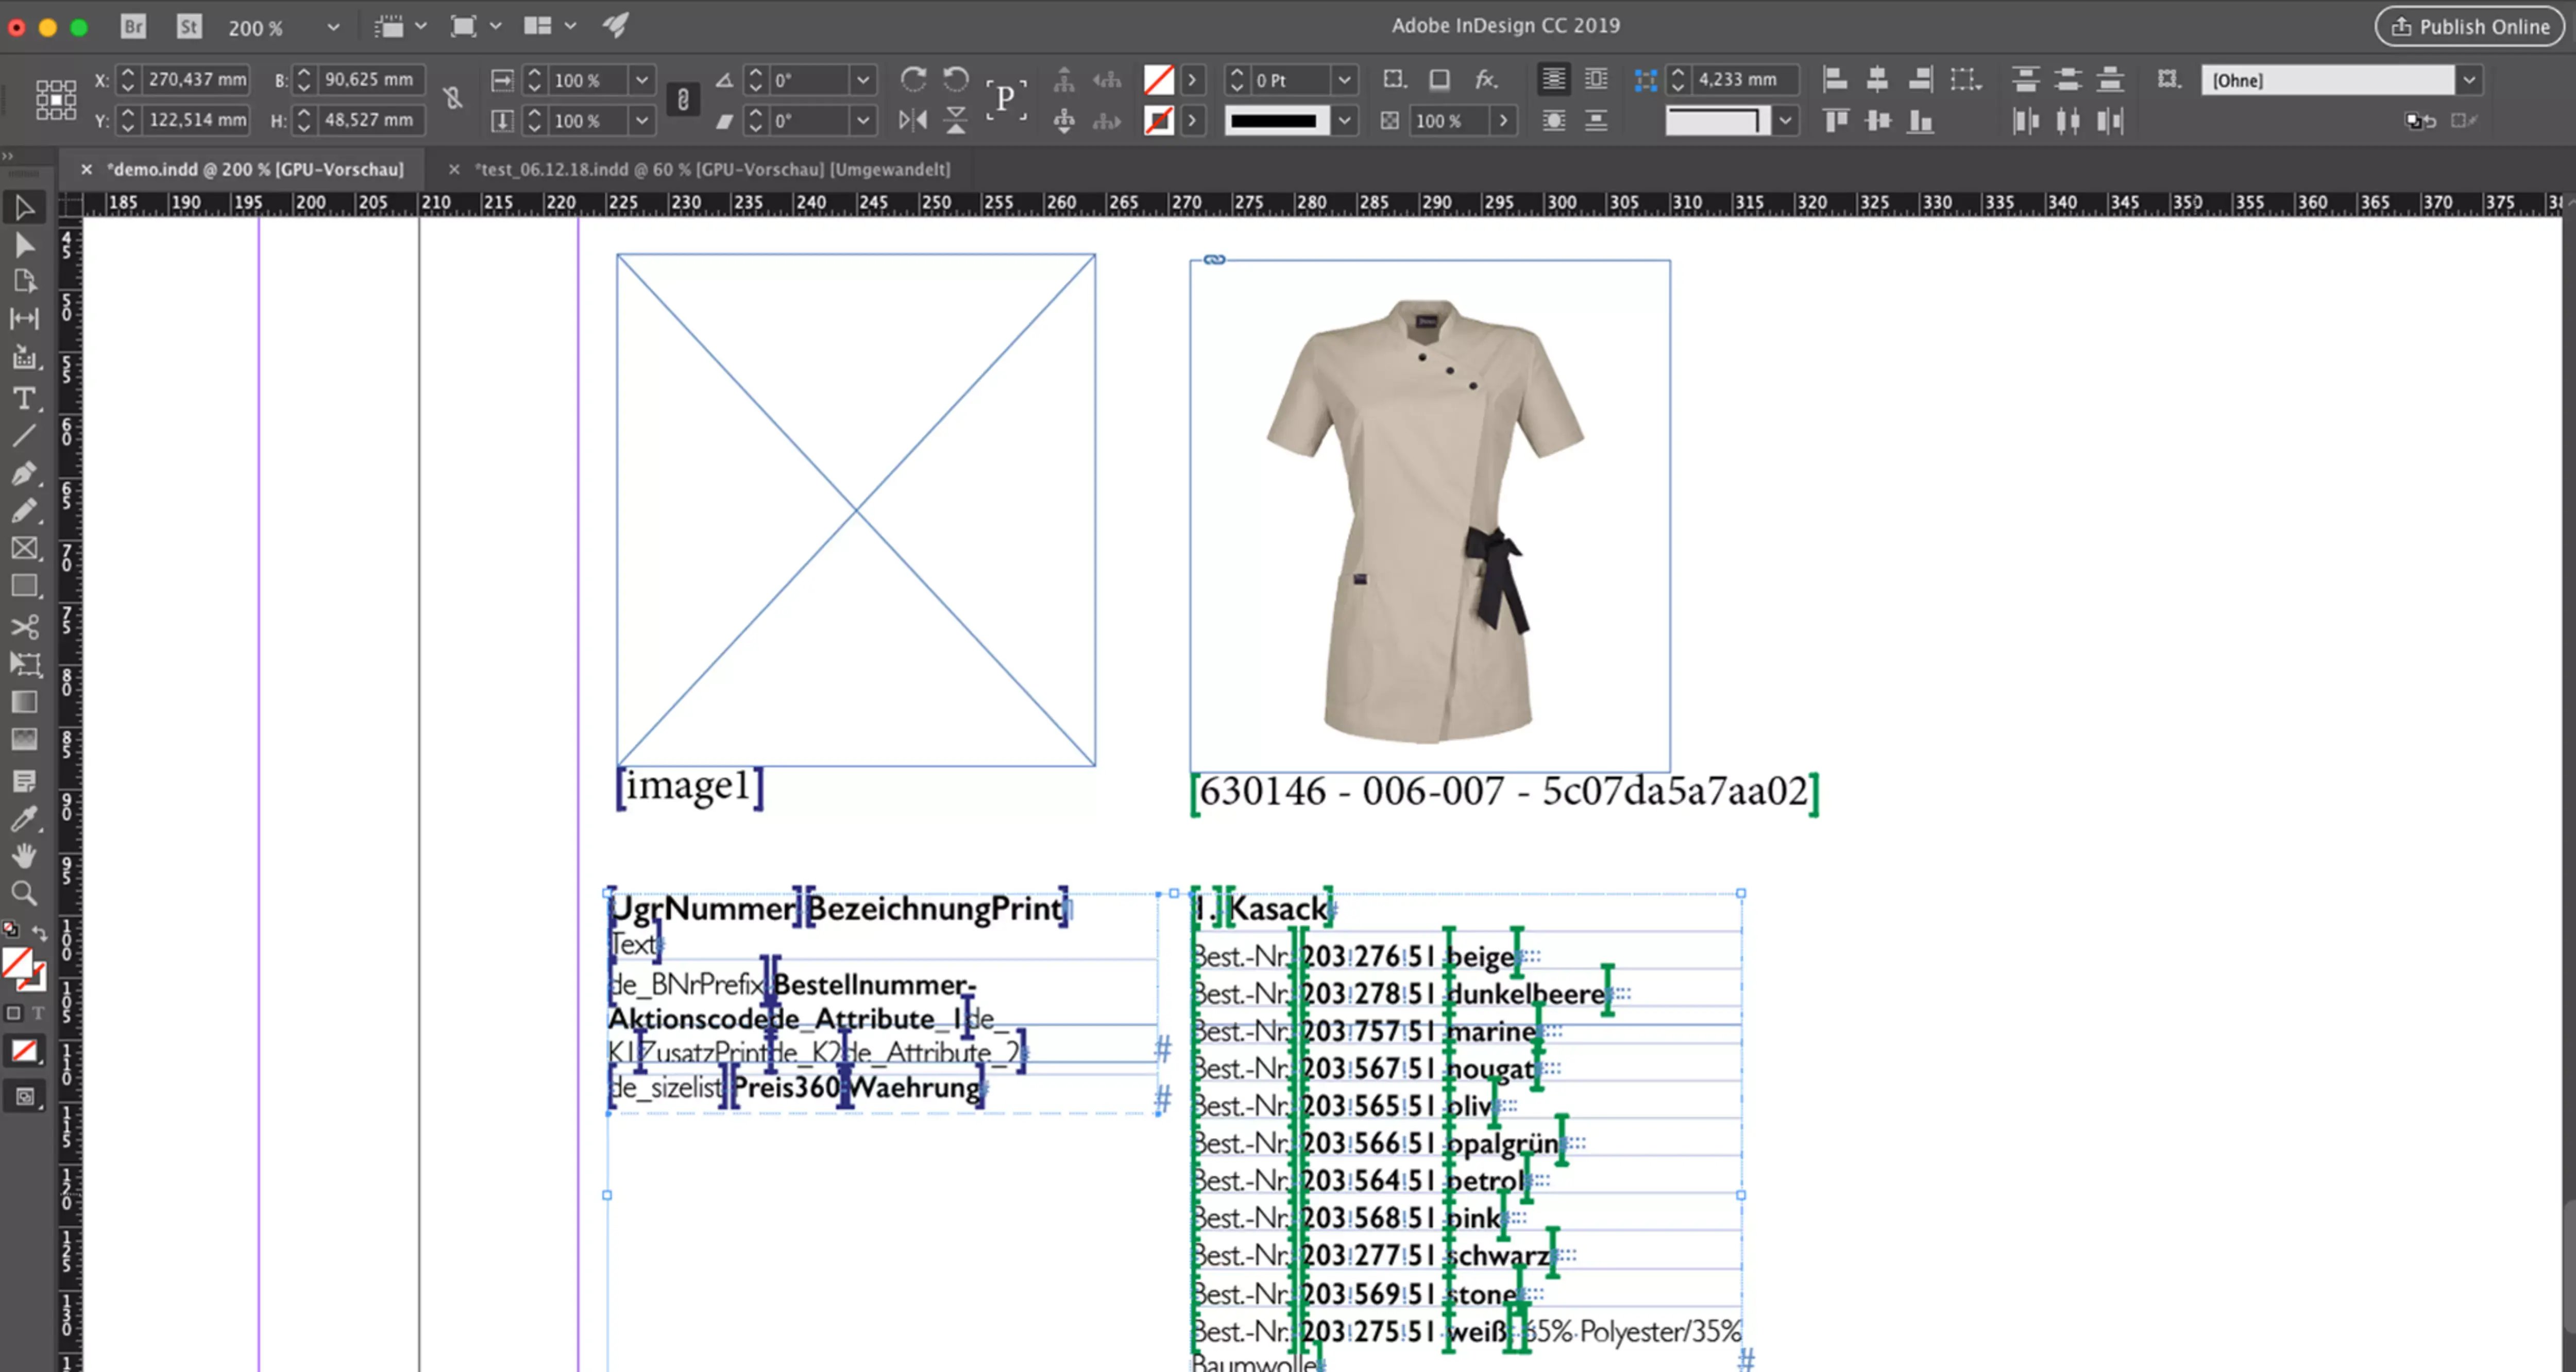Select the Direct Selection tool
This screenshot has height=1372, width=2576.
click(25, 244)
